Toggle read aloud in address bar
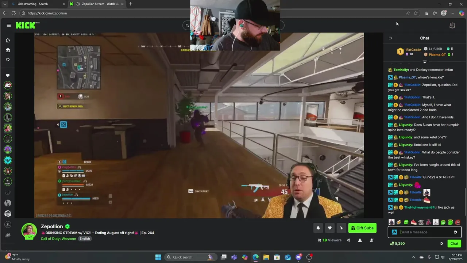 408,13
